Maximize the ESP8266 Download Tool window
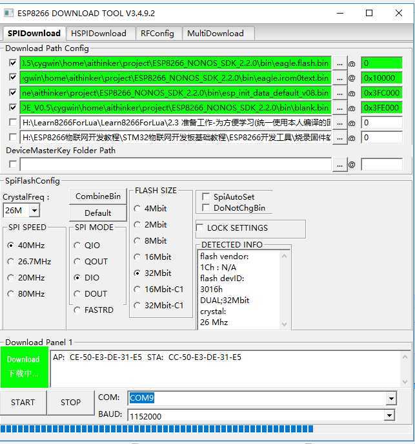 click(x=369, y=13)
